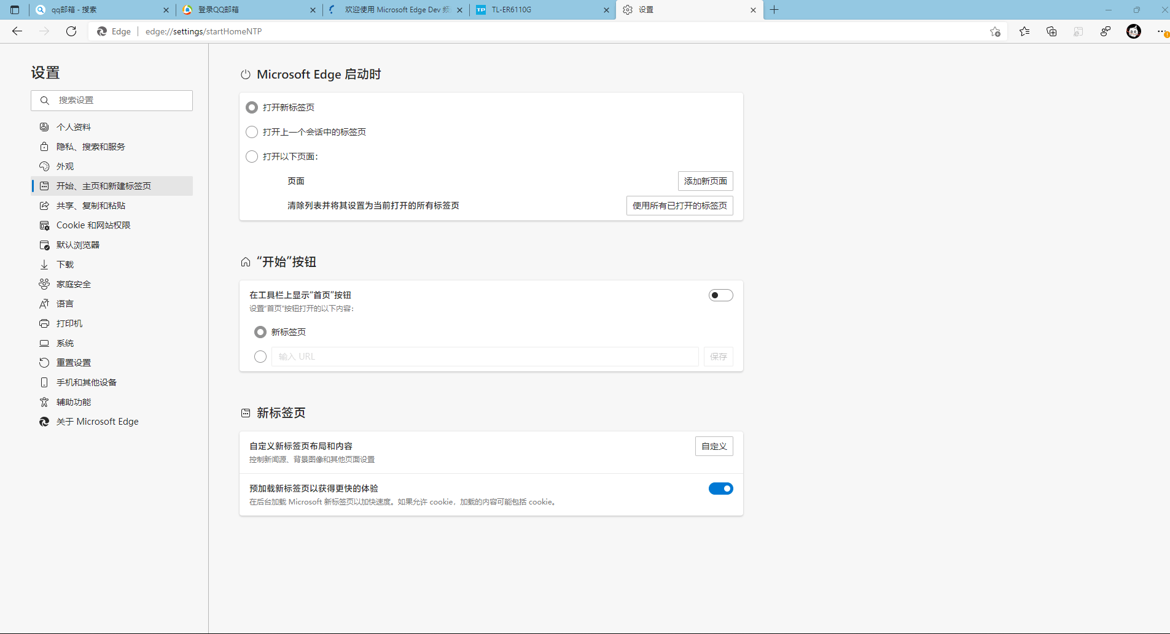Refresh the current page

pyautogui.click(x=71, y=31)
